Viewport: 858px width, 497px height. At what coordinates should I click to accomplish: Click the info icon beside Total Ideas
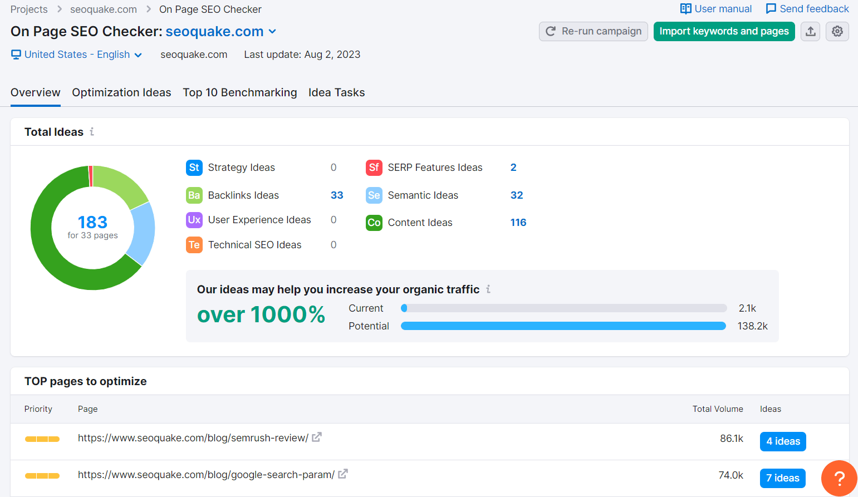click(92, 132)
